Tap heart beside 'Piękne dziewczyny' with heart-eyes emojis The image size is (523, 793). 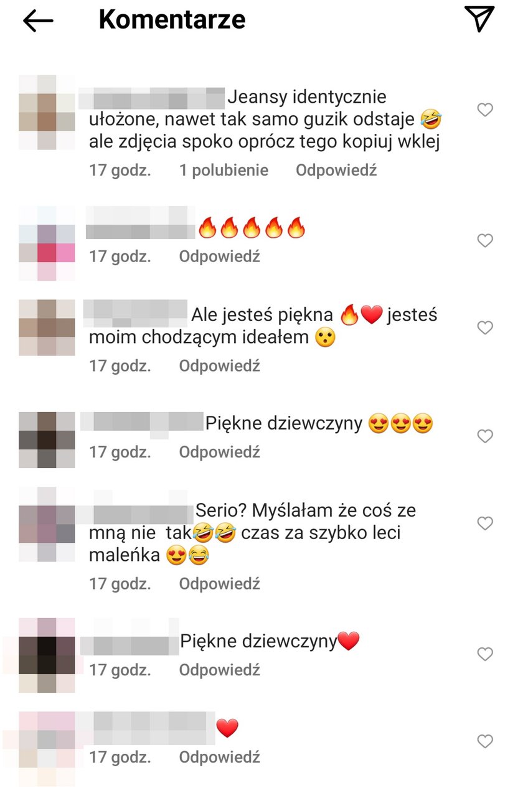[485, 436]
